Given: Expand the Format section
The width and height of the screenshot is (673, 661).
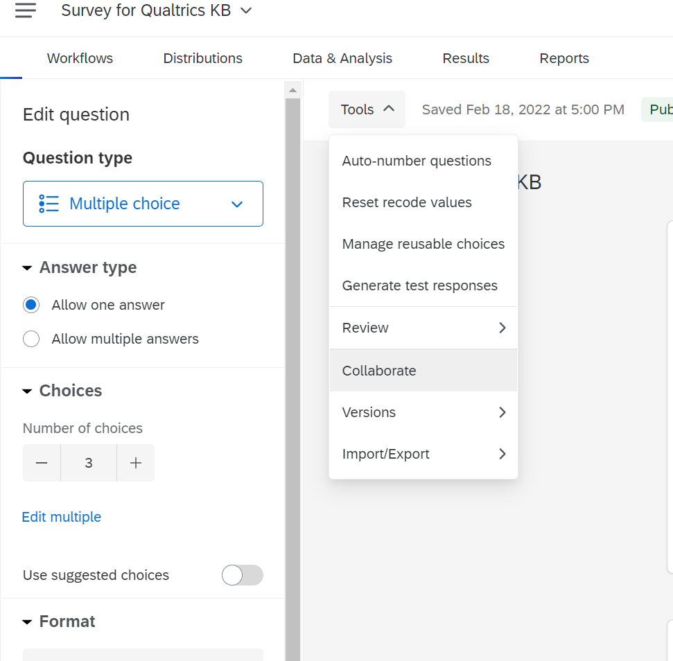Looking at the screenshot, I should click(x=26, y=622).
